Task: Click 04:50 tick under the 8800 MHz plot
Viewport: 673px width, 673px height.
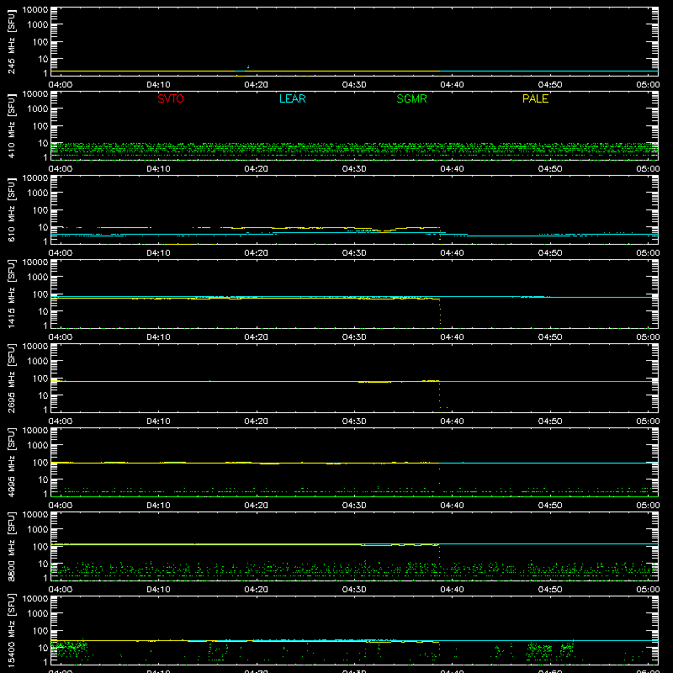Action: point(550,590)
